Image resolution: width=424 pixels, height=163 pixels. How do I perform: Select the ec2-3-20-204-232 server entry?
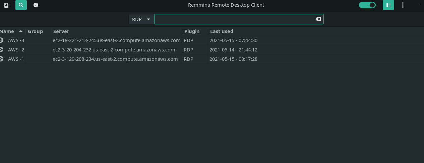pyautogui.click(x=114, y=50)
